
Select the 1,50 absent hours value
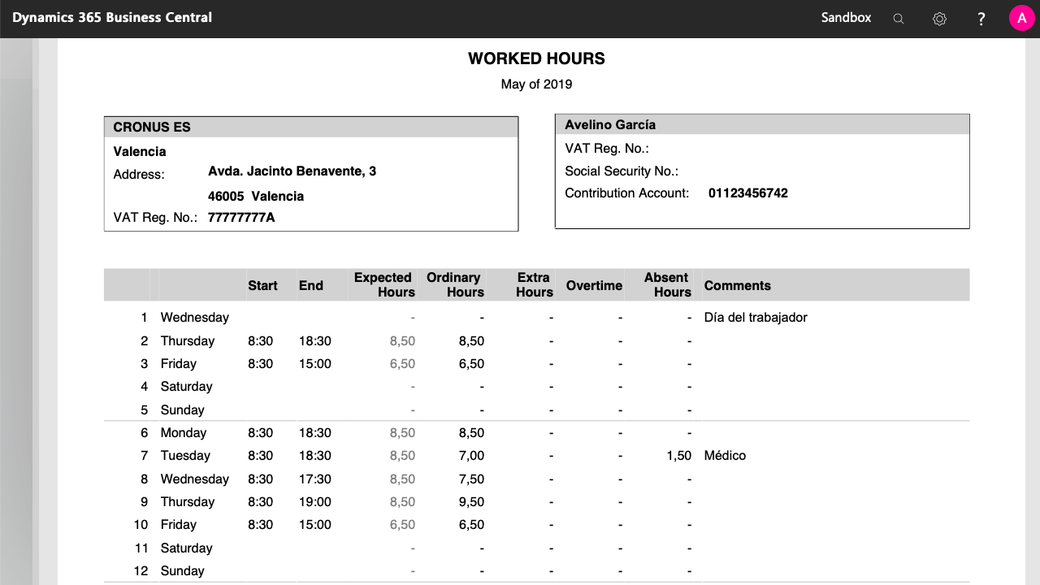pos(678,455)
